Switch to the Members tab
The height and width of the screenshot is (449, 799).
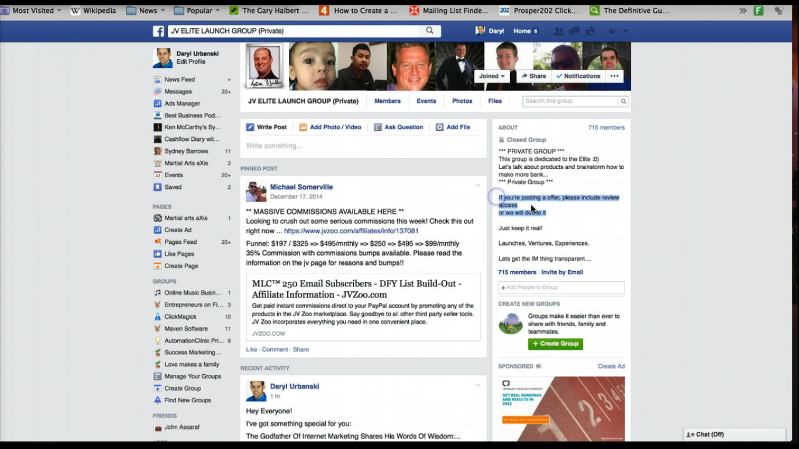[387, 101]
